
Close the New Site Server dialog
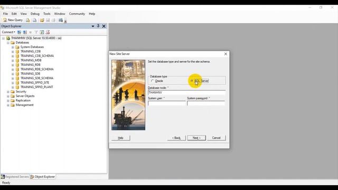point(226,54)
